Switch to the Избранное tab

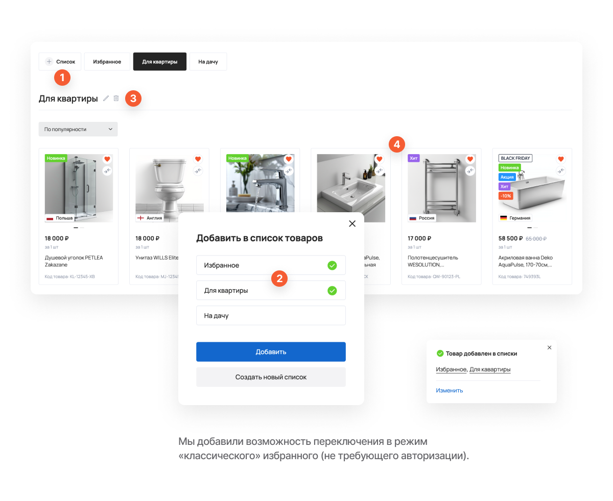pyautogui.click(x=107, y=62)
